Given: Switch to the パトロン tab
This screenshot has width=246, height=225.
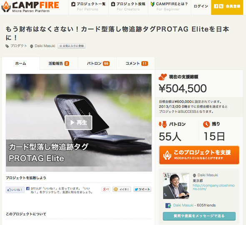Looking at the screenshot, I should tap(97, 64).
